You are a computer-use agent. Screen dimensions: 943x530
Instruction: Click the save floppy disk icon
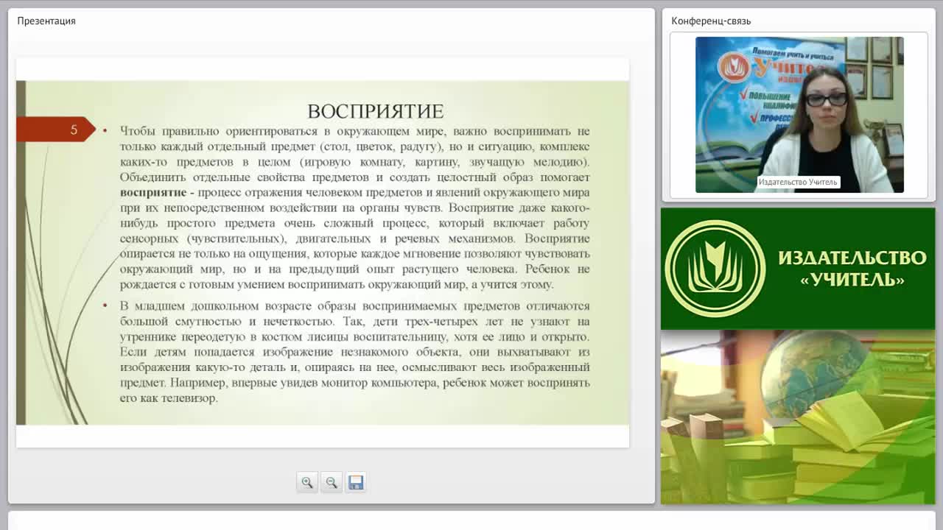(x=356, y=482)
